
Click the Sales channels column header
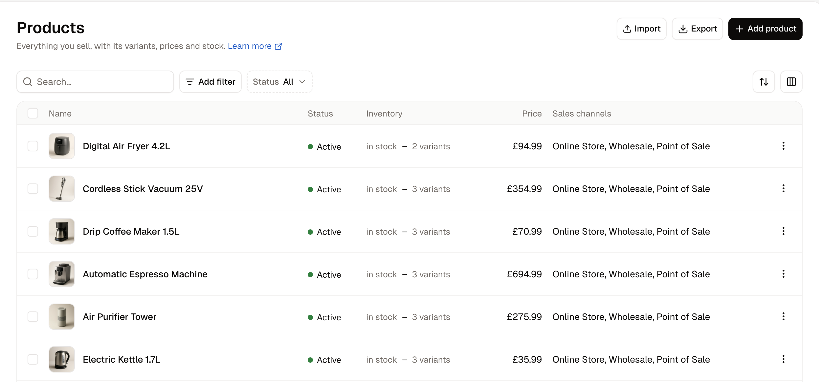click(x=582, y=114)
